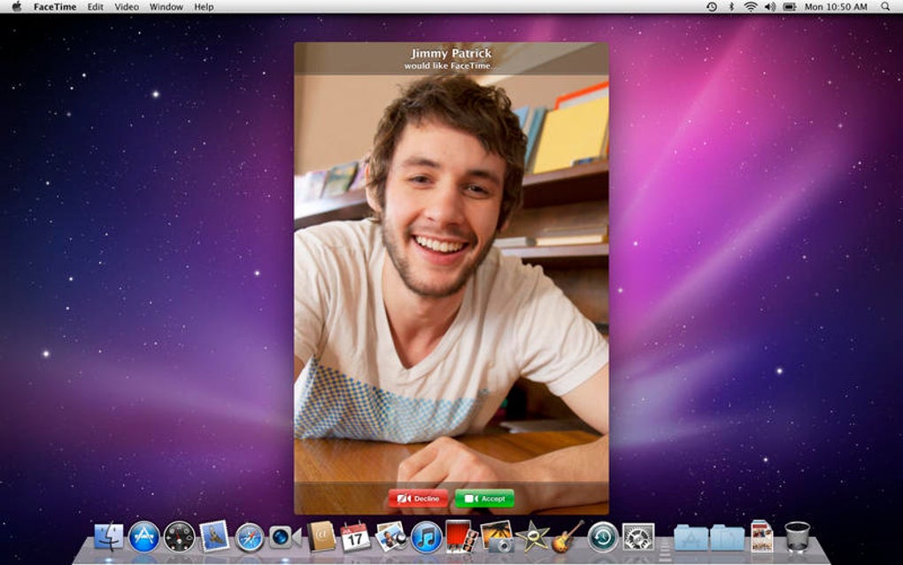Screen dimensions: 903x565
Task: Open the Applications folder stack in Dock
Action: 691,538
